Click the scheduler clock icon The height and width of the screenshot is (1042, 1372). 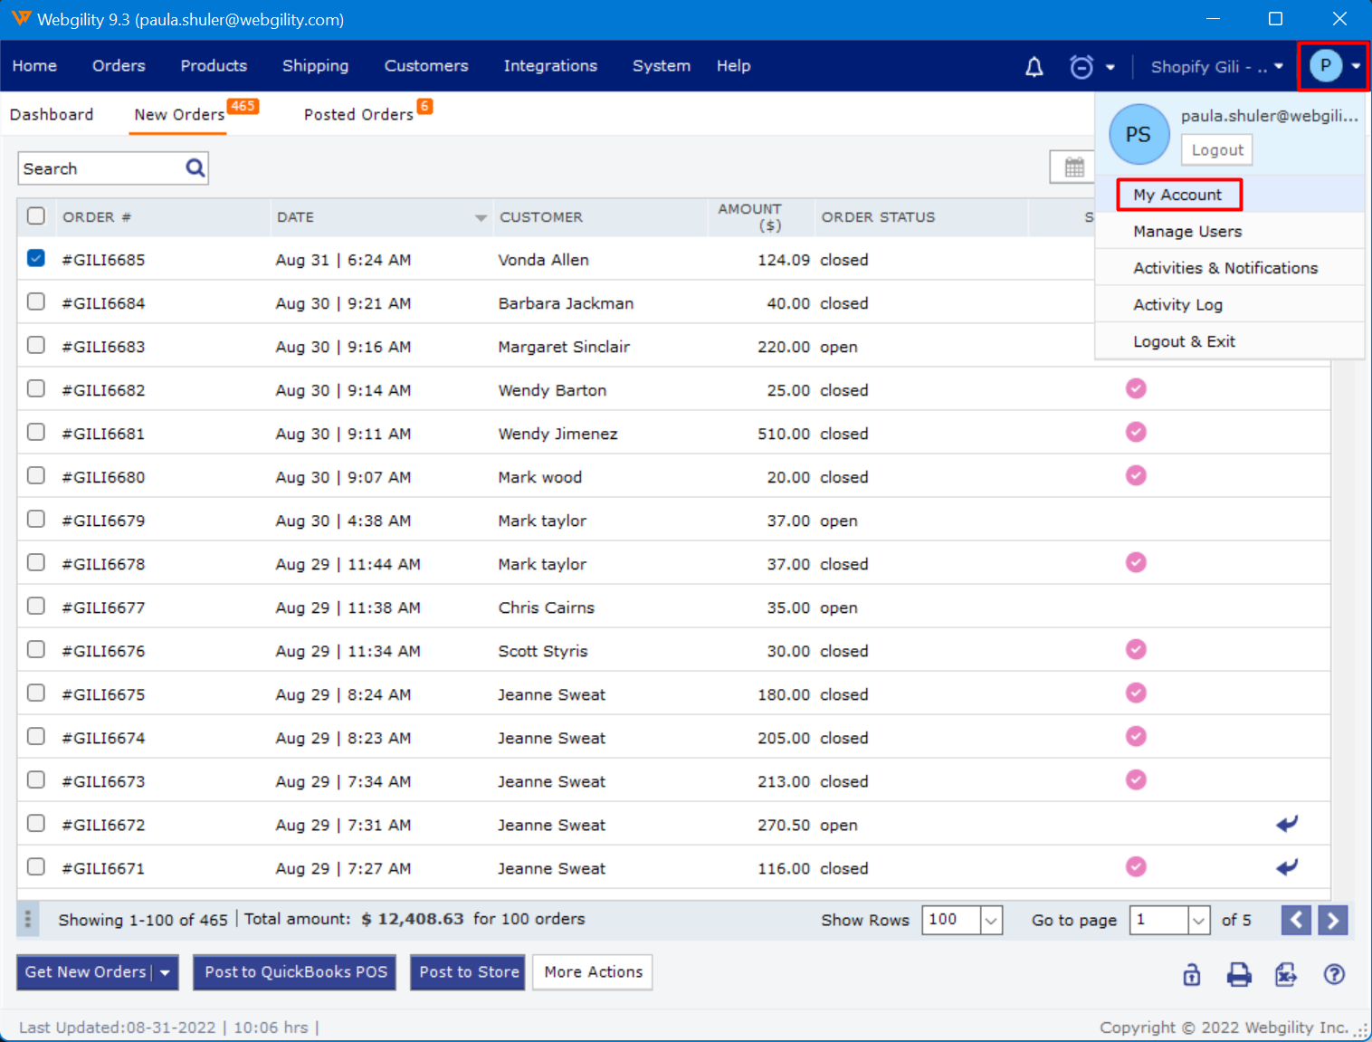[x=1081, y=67]
